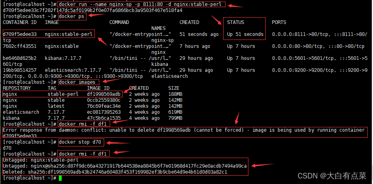Click the 619MB size value
Screen dimensions: 373x184
pos(175,112)
